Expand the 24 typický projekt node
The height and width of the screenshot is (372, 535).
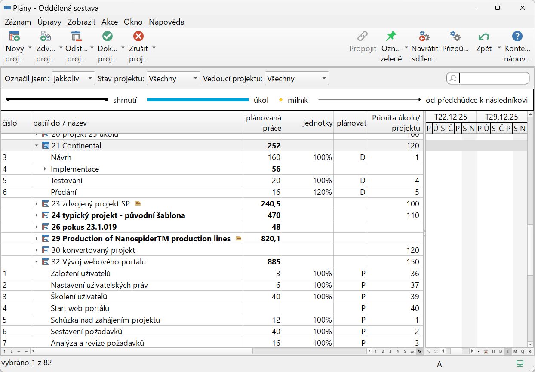click(x=37, y=215)
